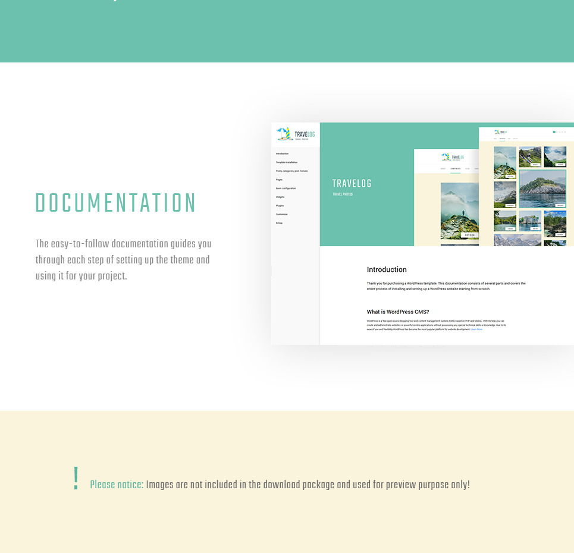Select Customizer in the sidebar
This screenshot has height=553, width=574.
pos(281,214)
